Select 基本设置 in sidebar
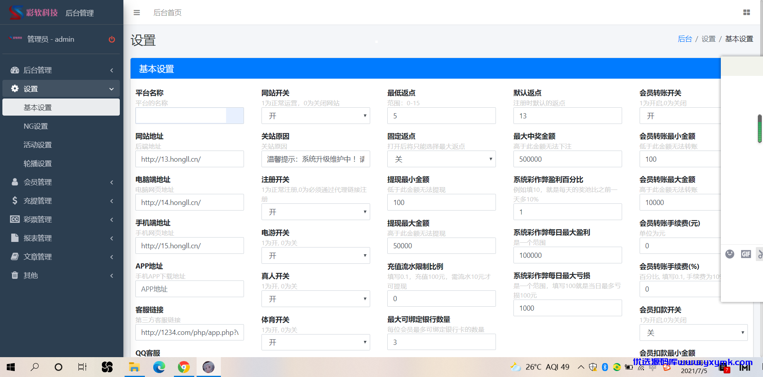The image size is (763, 377). coord(61,107)
